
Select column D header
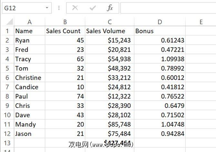pyautogui.click(x=160, y=22)
